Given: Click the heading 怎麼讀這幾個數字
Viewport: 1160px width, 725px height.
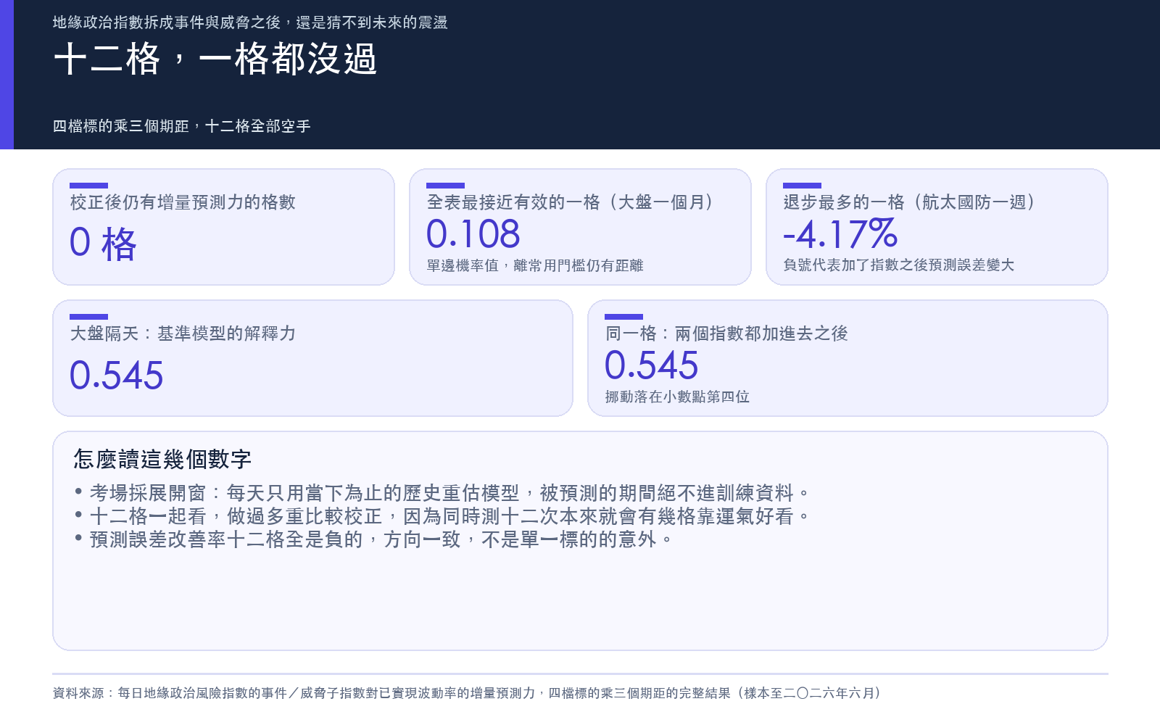Looking at the screenshot, I should tap(162, 459).
